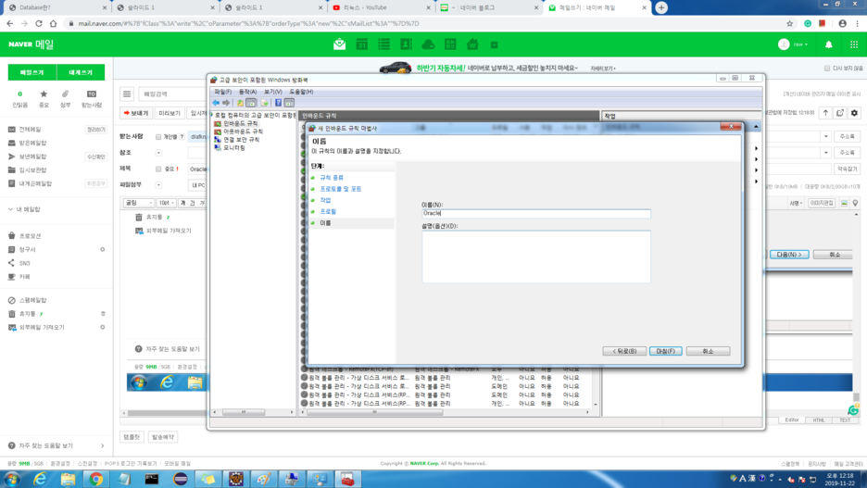This screenshot has height=488, width=867.
Task: Click the 이름(N) input field
Action: [536, 213]
